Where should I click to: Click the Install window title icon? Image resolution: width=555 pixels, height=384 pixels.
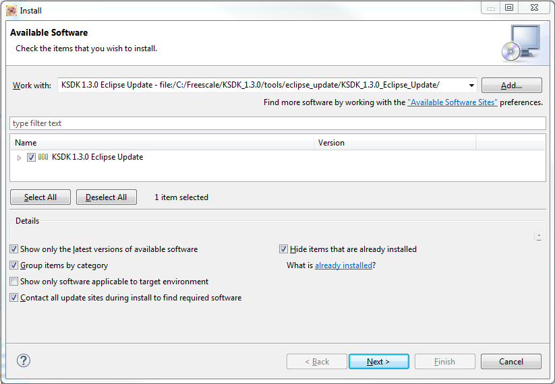click(x=11, y=11)
